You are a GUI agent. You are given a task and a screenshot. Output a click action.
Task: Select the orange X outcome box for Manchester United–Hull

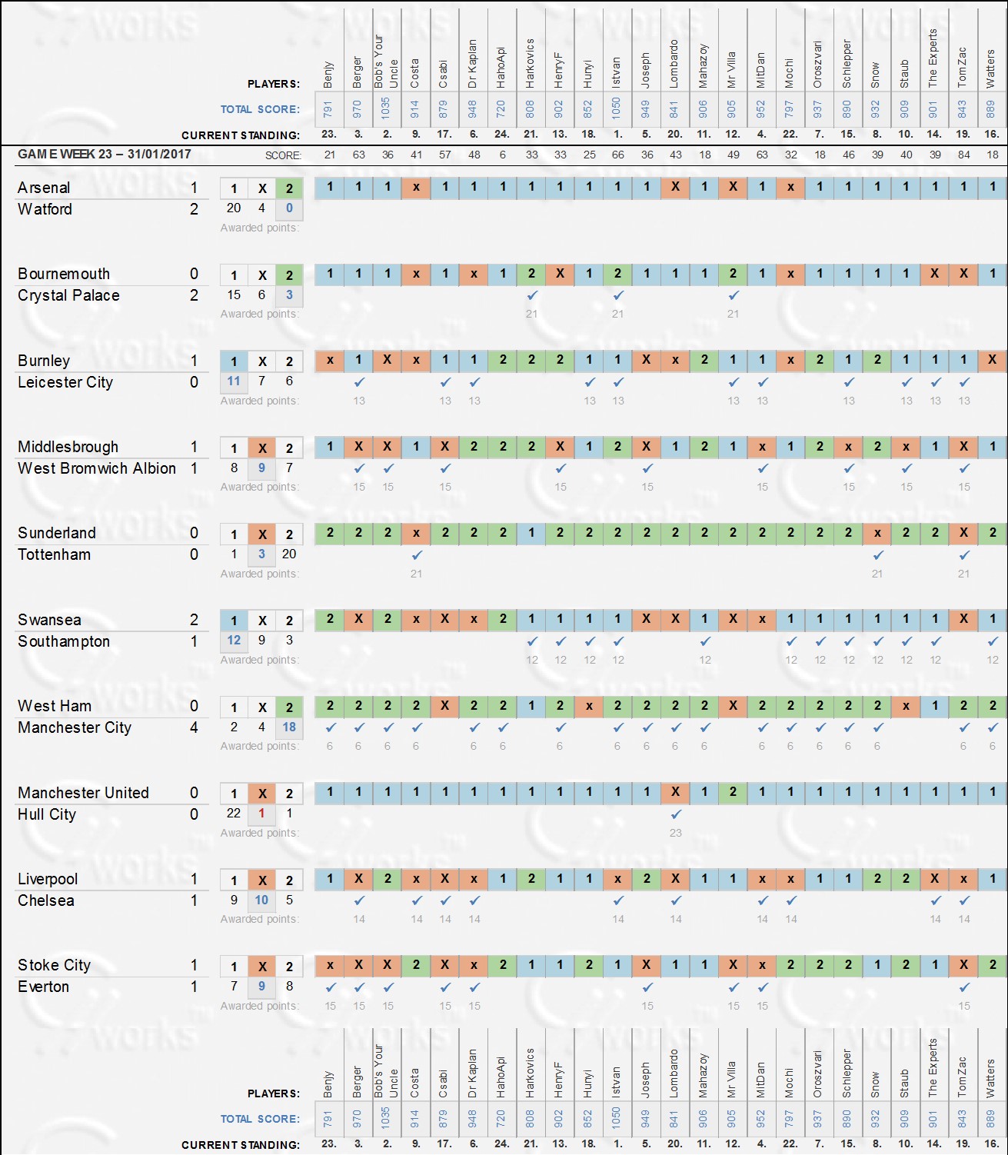(262, 794)
